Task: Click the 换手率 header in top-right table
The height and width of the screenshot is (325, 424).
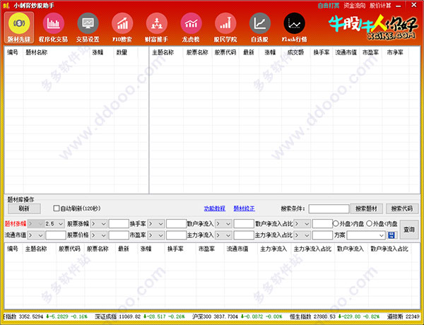Action: point(322,52)
